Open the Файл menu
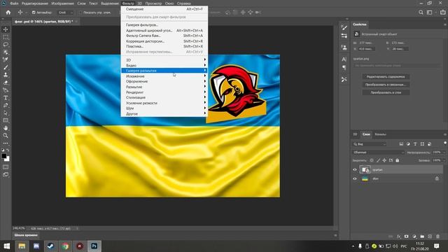This screenshot has width=448, height=252. (14, 3)
